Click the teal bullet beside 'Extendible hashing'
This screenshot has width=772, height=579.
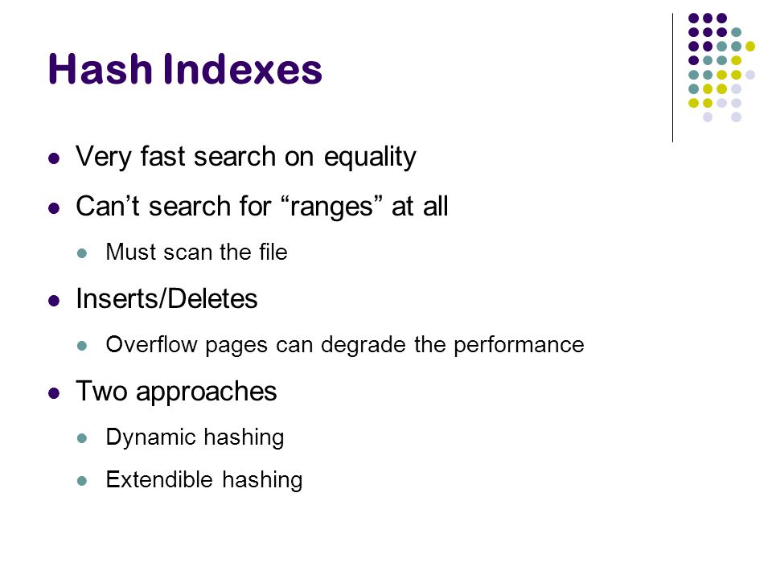(82, 481)
